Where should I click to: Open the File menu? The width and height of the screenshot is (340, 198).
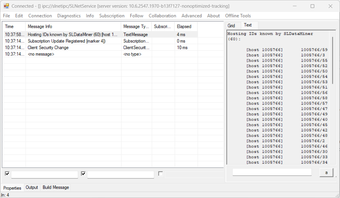tap(6, 16)
